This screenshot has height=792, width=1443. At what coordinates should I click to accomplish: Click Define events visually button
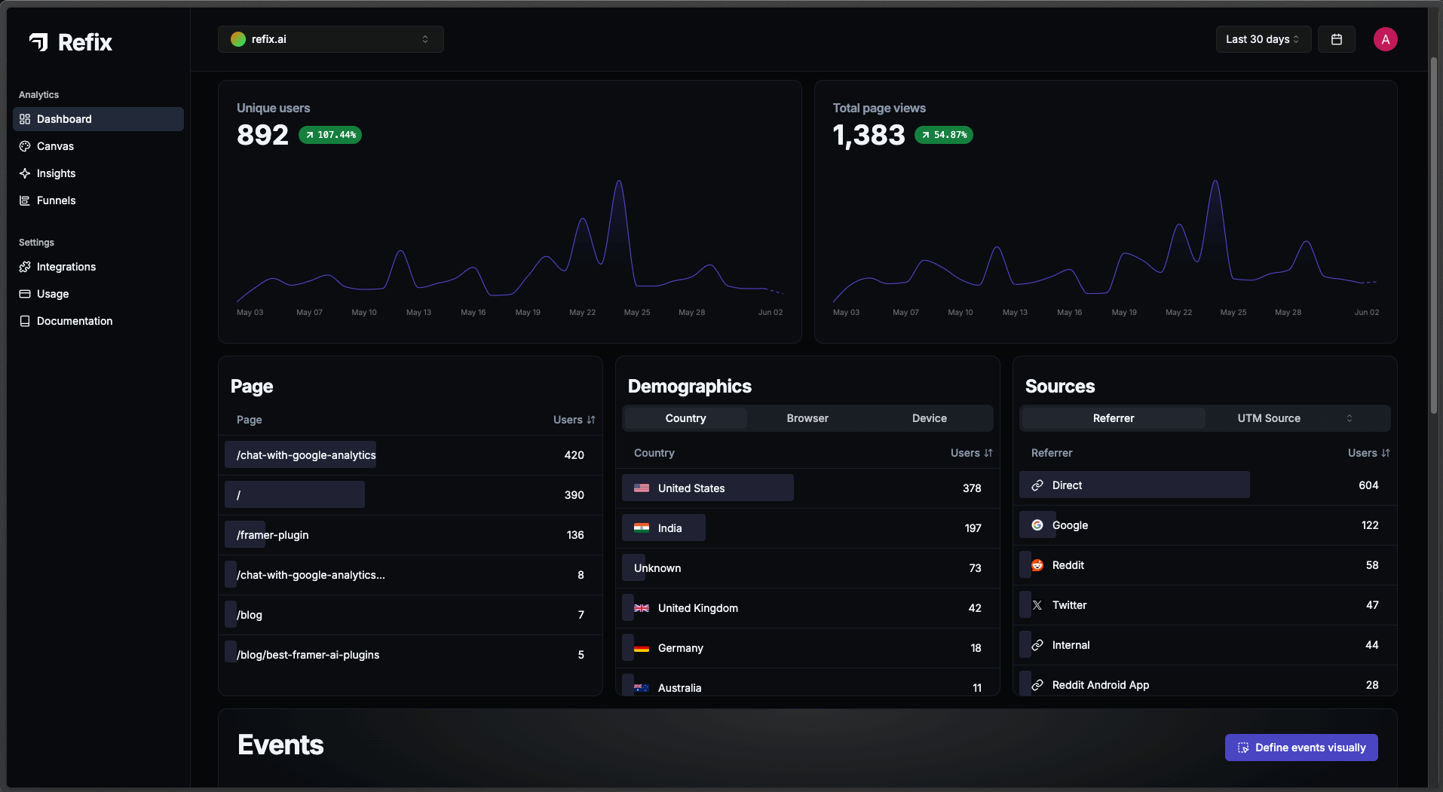(x=1301, y=748)
